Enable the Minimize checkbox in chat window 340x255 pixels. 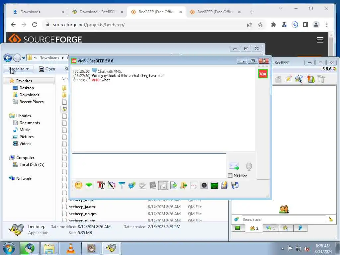tap(230, 176)
